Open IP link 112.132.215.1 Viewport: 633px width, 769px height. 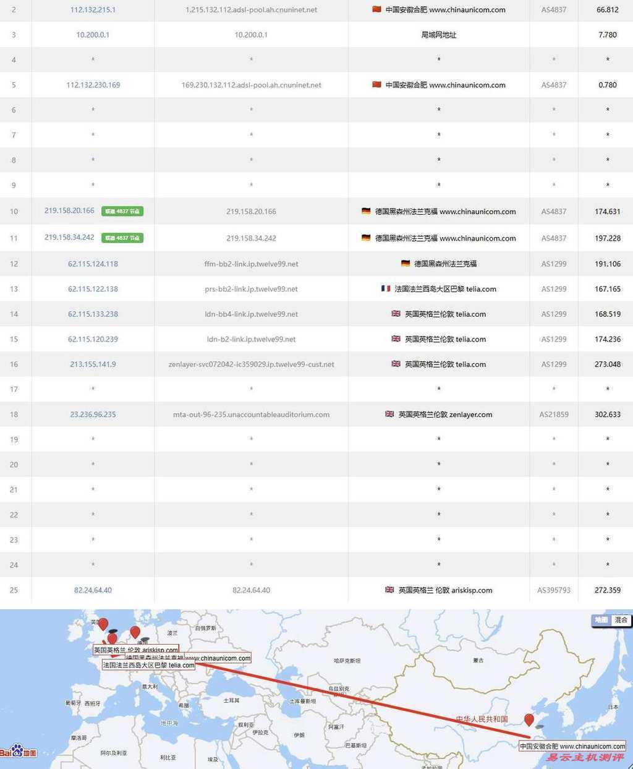tap(93, 10)
